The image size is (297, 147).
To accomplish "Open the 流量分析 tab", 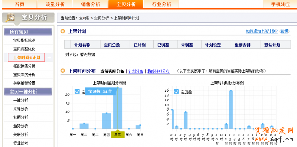I will [55, 4].
